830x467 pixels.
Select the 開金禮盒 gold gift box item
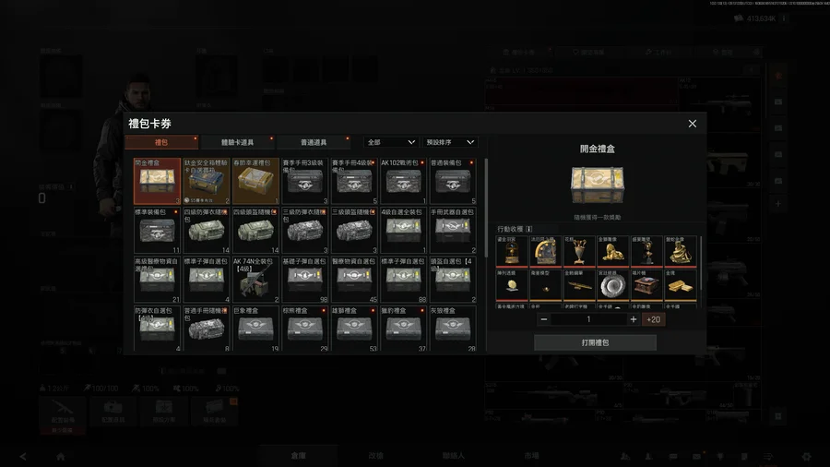157,181
